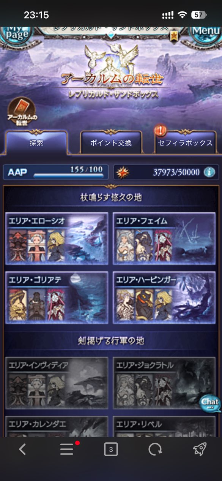Open the Chat bubble
Viewport: 222px width, 481px height.
209,403
